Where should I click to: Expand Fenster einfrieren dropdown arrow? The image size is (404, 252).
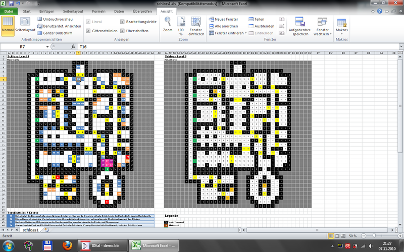click(x=245, y=33)
